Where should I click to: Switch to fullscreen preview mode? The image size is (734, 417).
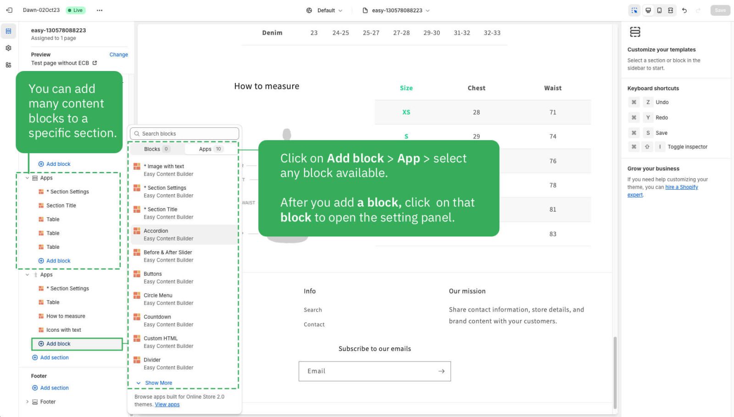click(671, 10)
